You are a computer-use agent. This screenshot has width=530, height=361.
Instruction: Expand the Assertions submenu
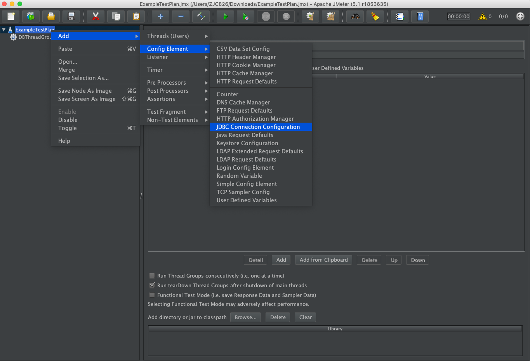click(x=175, y=99)
